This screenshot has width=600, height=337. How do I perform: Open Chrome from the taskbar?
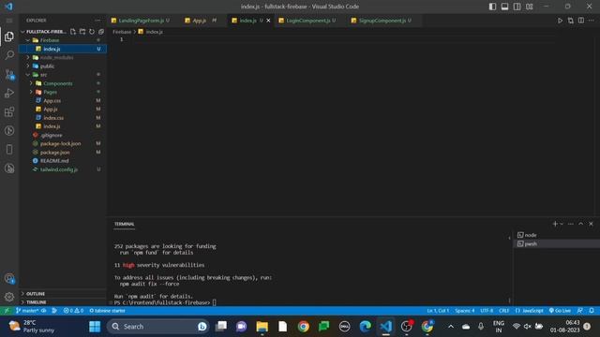click(304, 327)
